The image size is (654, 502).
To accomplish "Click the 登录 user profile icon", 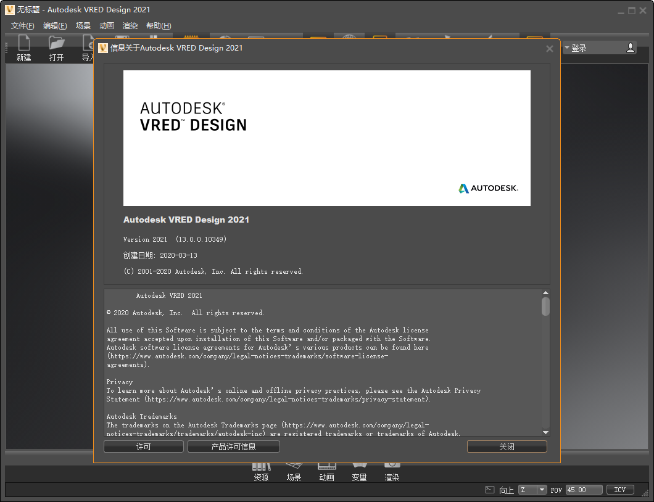I will pos(630,48).
